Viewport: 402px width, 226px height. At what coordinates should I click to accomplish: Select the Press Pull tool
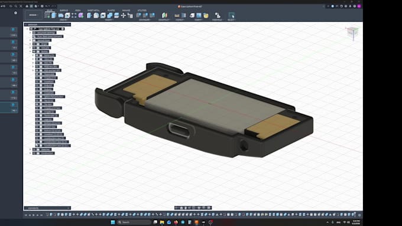[89, 15]
